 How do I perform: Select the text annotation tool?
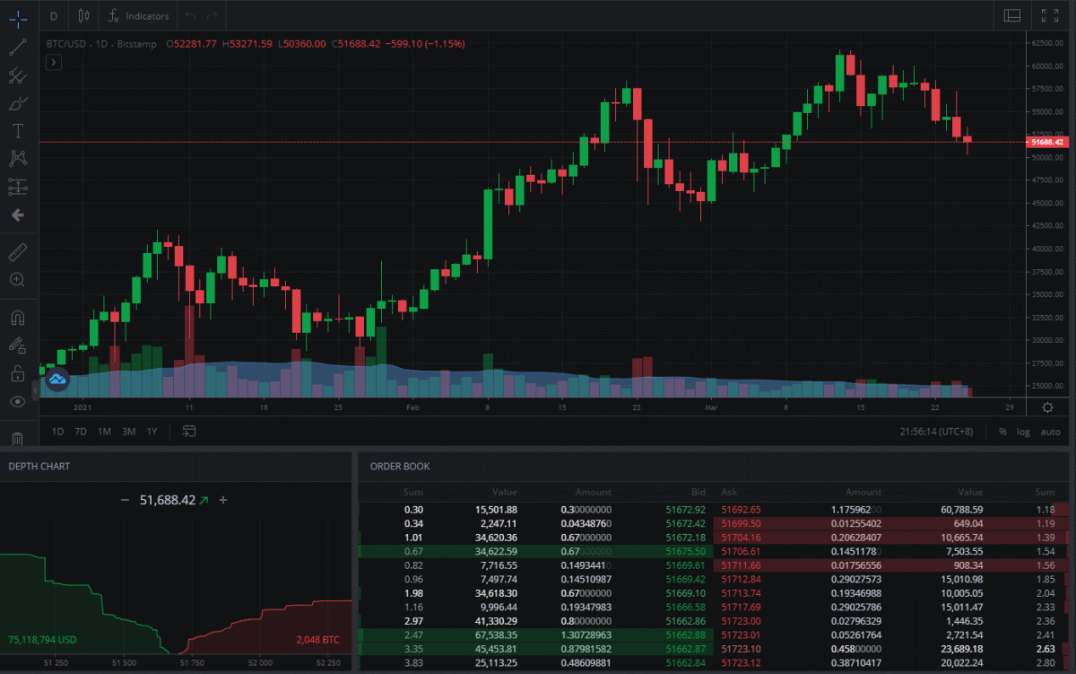coord(17,131)
